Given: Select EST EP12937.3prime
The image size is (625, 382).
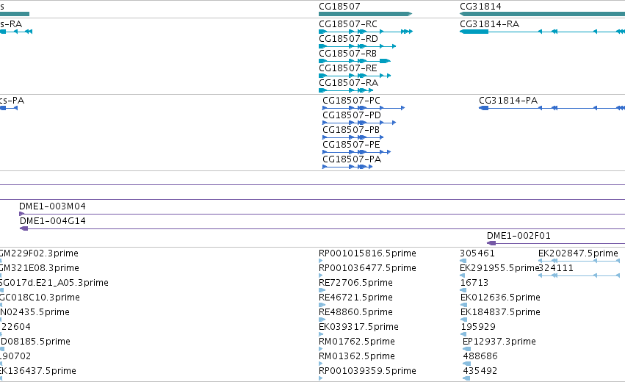Looking at the screenshot, I should [499, 342].
